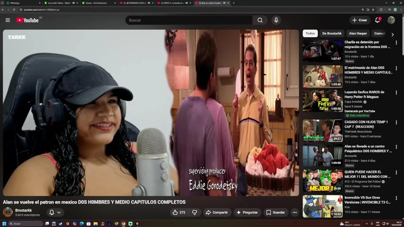Click the Compartir share button

217,212
